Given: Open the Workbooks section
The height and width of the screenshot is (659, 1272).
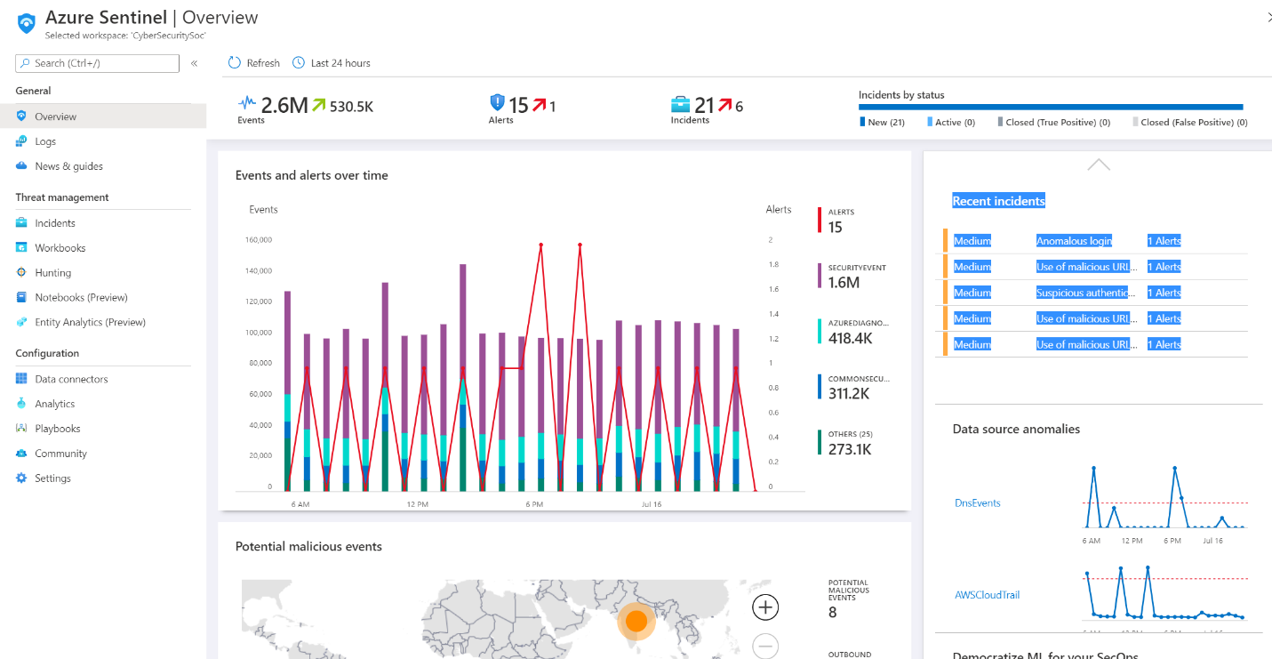Looking at the screenshot, I should [x=57, y=247].
